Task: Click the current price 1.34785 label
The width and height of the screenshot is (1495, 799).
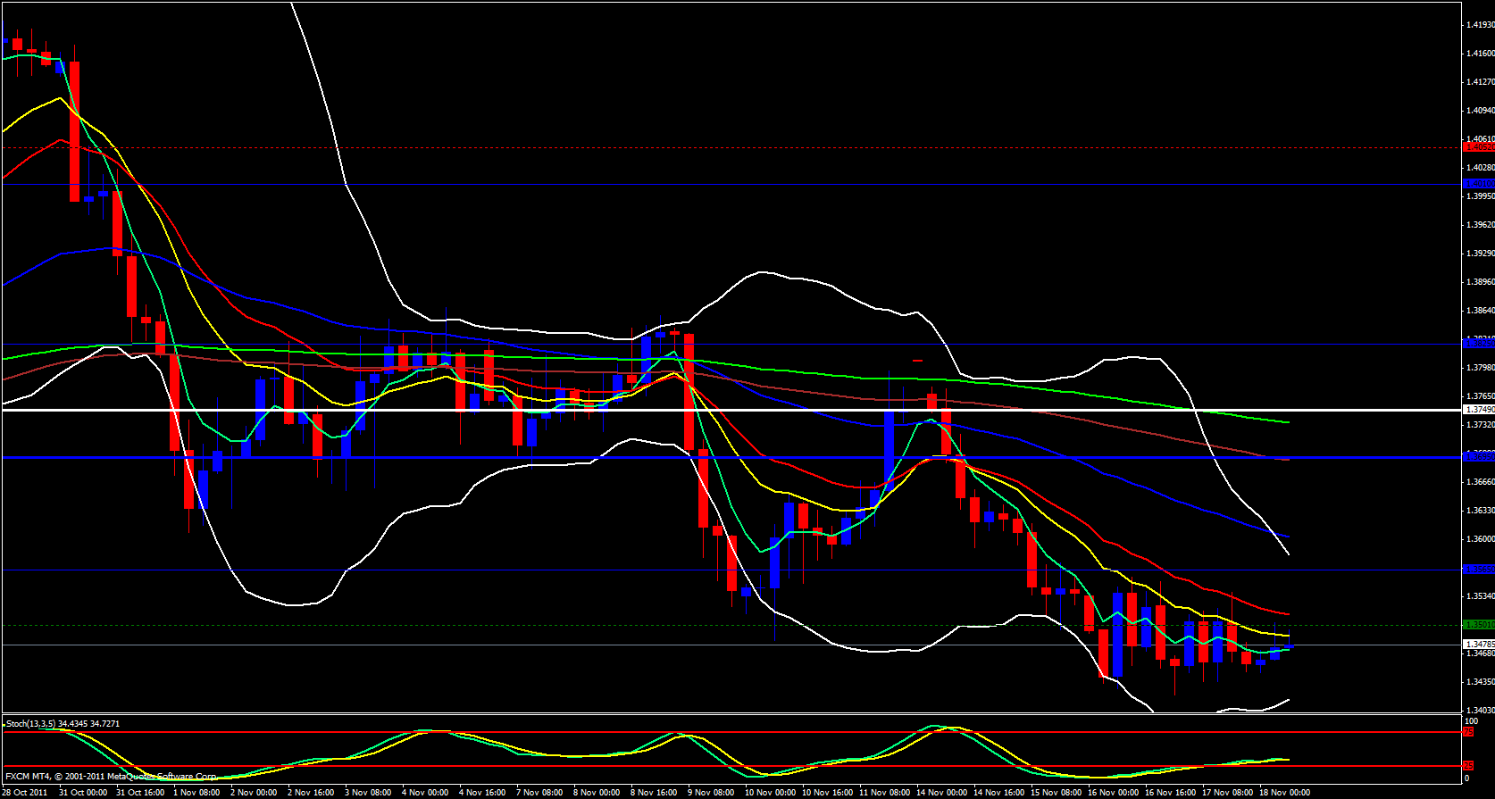Action: click(1479, 645)
